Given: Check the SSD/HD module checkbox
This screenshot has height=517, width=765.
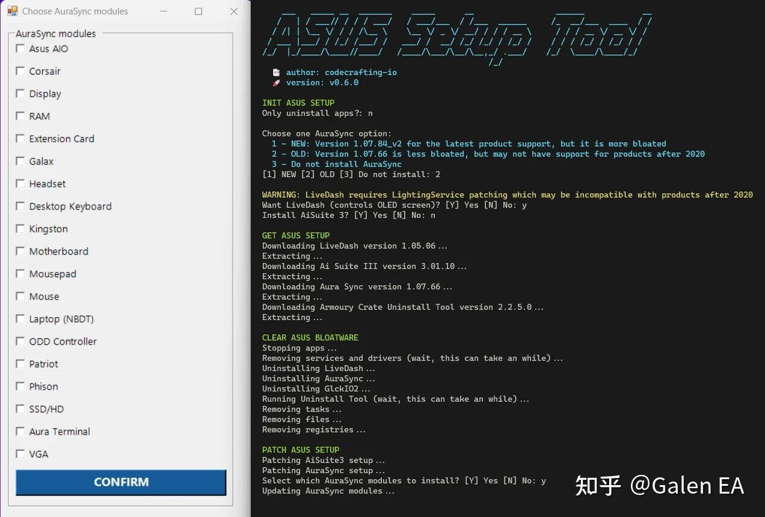Looking at the screenshot, I should coord(20,409).
